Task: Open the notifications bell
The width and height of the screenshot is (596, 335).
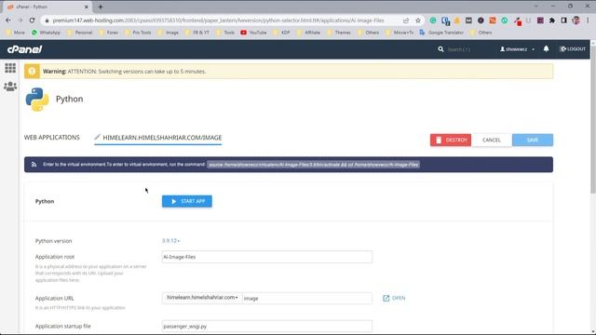Action: [x=546, y=49]
